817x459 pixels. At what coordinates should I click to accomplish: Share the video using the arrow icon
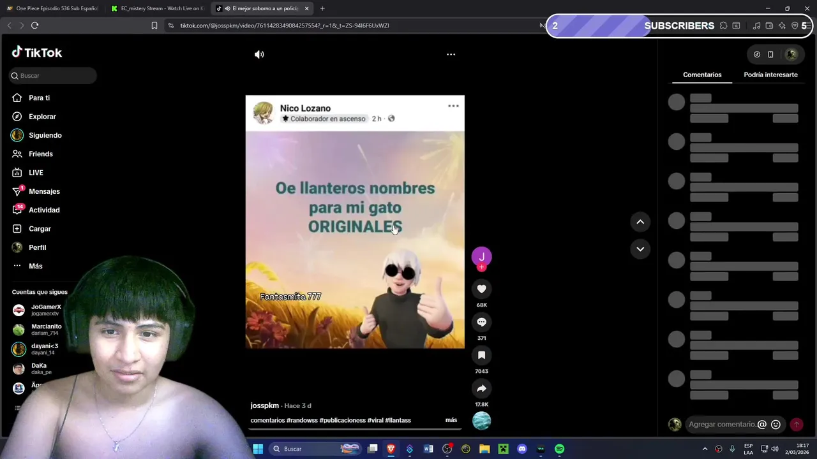[x=481, y=388]
